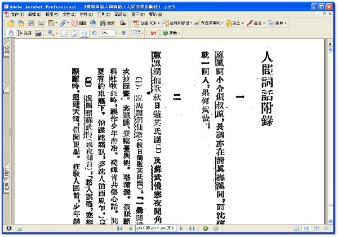Zoom out with the minus button

(x=94, y=33)
